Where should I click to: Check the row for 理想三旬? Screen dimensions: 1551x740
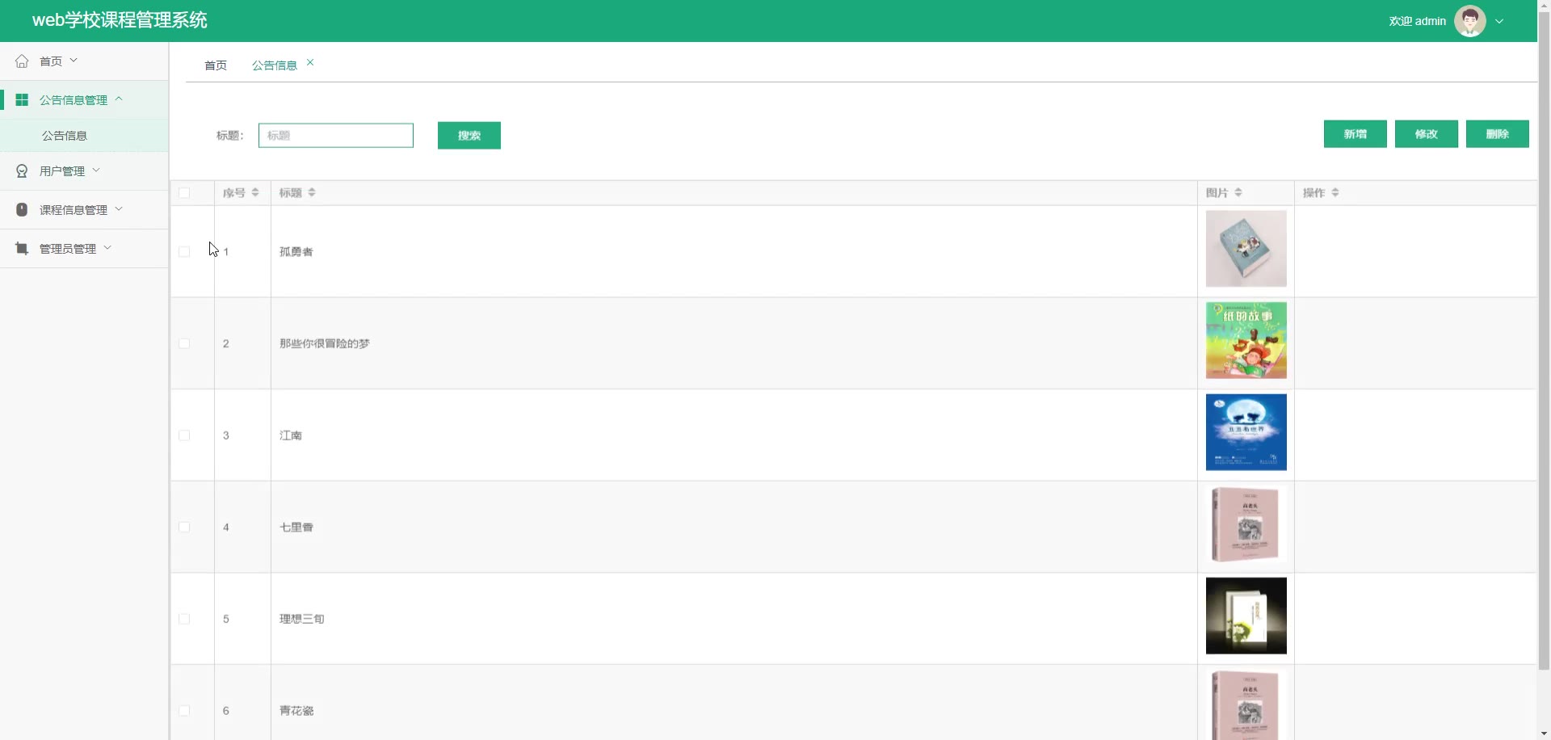184,619
